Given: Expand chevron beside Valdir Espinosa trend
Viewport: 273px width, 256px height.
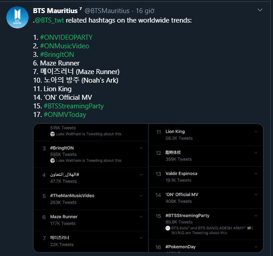Looking at the screenshot, I should coord(256,174).
